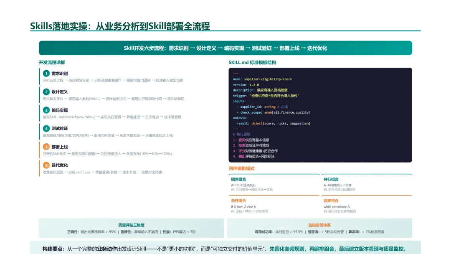The image size is (451, 254).
Task: Click the example '例: 合同审查→风险评估→审批'
Action: (x=252, y=190)
